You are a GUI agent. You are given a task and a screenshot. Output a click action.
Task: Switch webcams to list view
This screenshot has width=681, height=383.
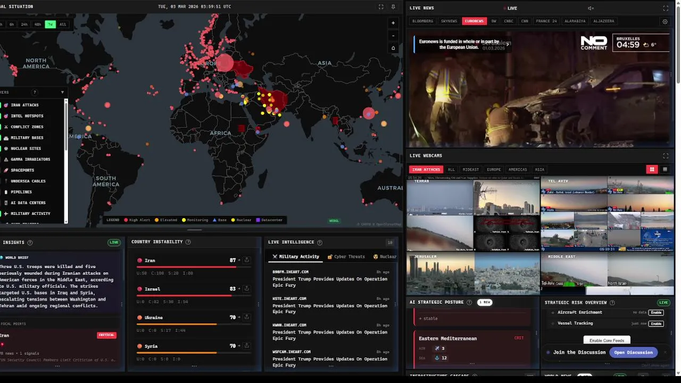click(x=665, y=169)
